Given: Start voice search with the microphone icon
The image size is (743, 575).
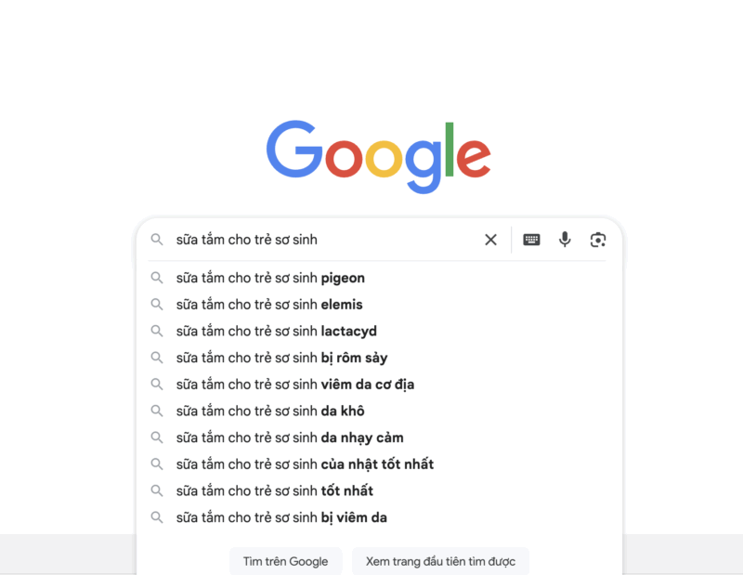Looking at the screenshot, I should coord(565,240).
